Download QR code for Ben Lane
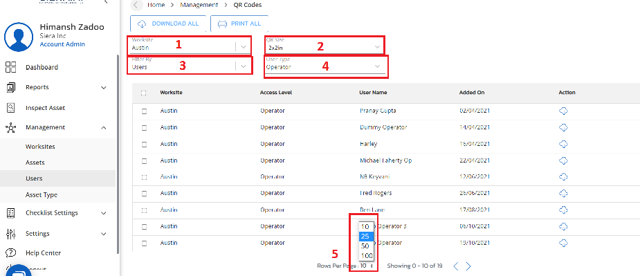The height and width of the screenshot is (276, 640). pos(563,210)
